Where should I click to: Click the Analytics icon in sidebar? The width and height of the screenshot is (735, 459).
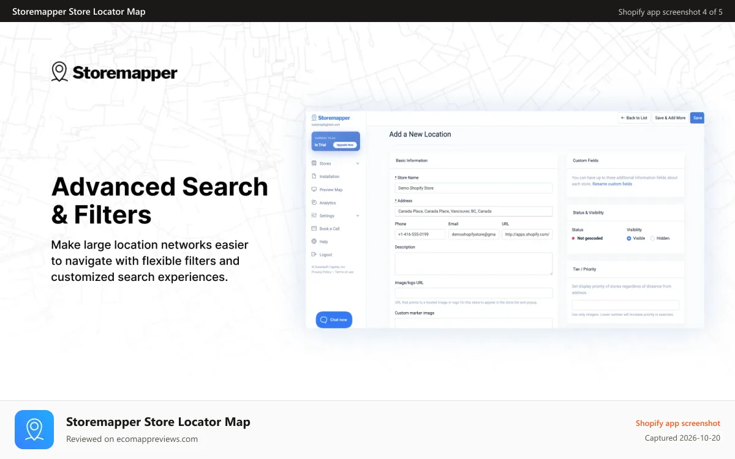tap(314, 203)
